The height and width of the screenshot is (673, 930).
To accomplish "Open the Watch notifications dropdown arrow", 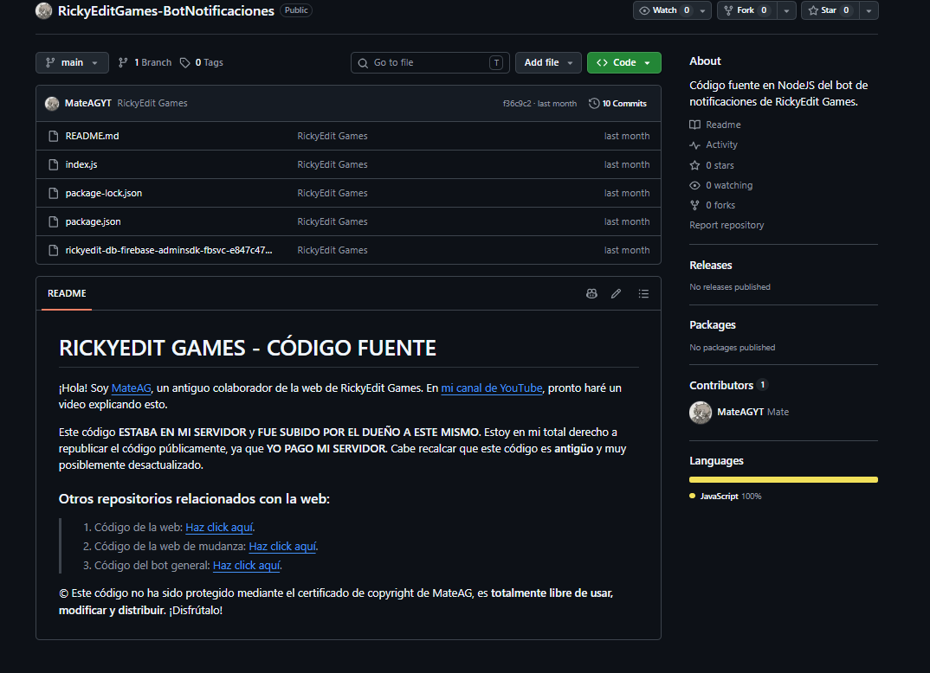I will click(703, 10).
